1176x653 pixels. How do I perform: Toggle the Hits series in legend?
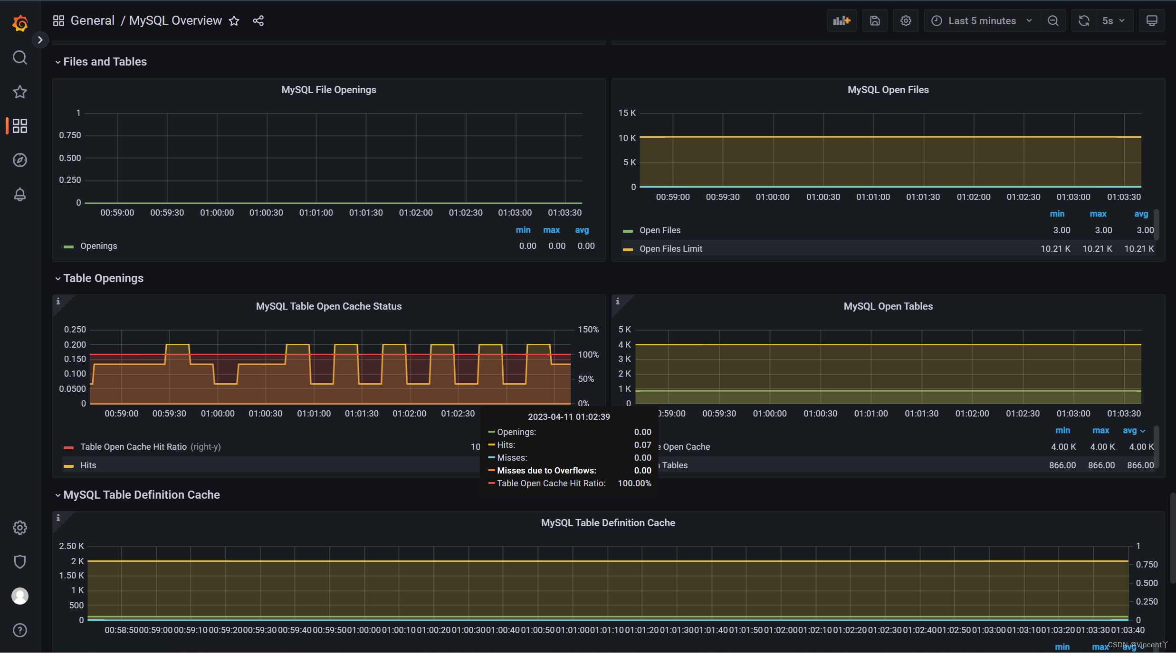tap(88, 465)
